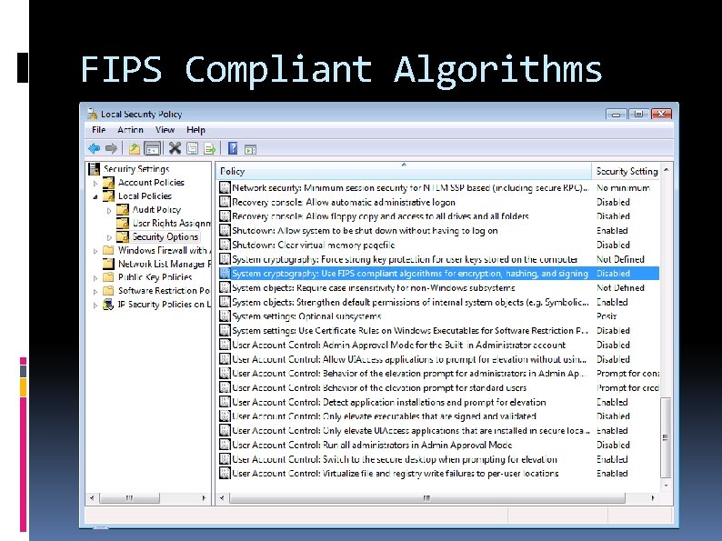Select Use Certificate Rules on Windows Executables

click(x=439, y=331)
